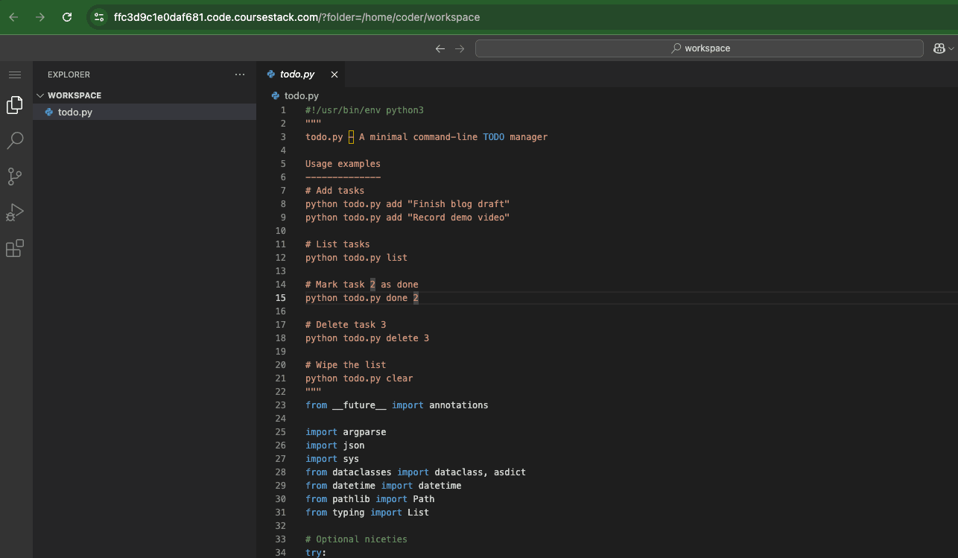The height and width of the screenshot is (558, 958).
Task: Click the site information icon in the address bar
Action: pos(99,16)
